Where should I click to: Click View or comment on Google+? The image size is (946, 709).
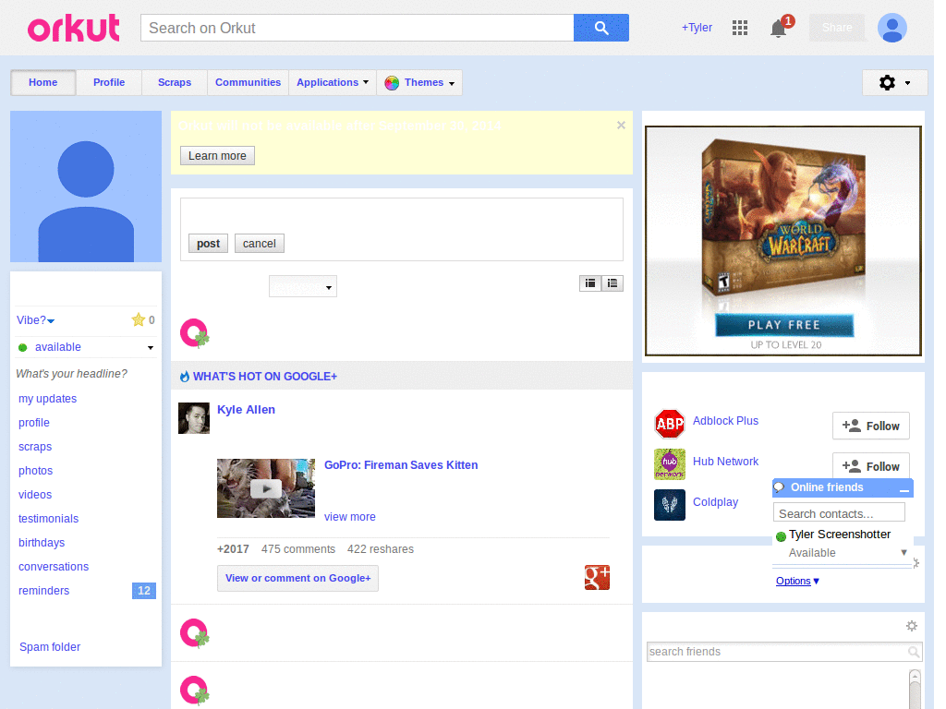coord(298,578)
